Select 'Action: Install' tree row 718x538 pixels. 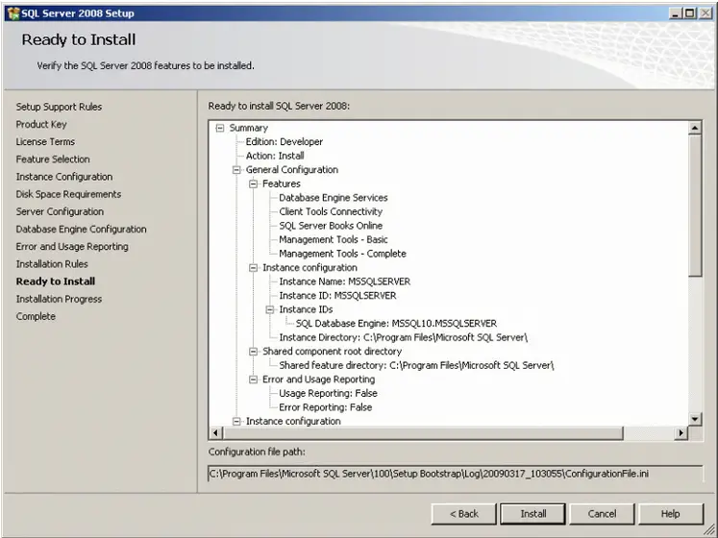275,156
